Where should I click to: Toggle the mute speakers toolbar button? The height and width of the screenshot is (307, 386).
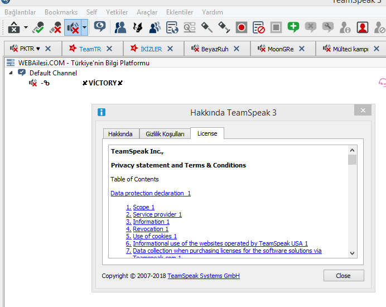(x=73, y=27)
